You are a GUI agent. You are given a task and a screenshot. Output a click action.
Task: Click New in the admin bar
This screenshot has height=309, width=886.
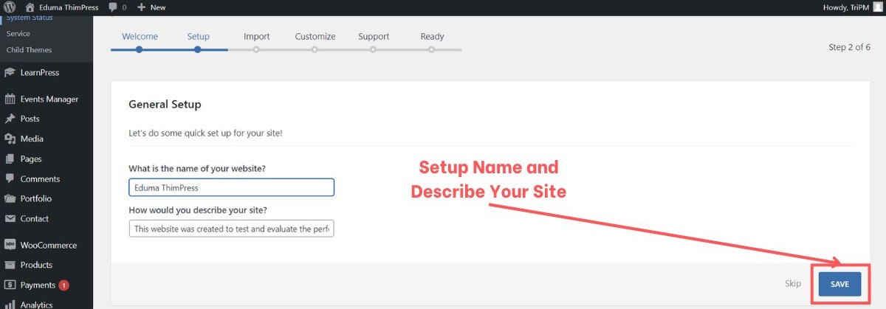(x=157, y=7)
